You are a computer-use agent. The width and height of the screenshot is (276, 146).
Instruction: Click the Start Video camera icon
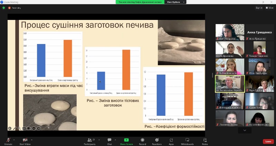coord(25,140)
